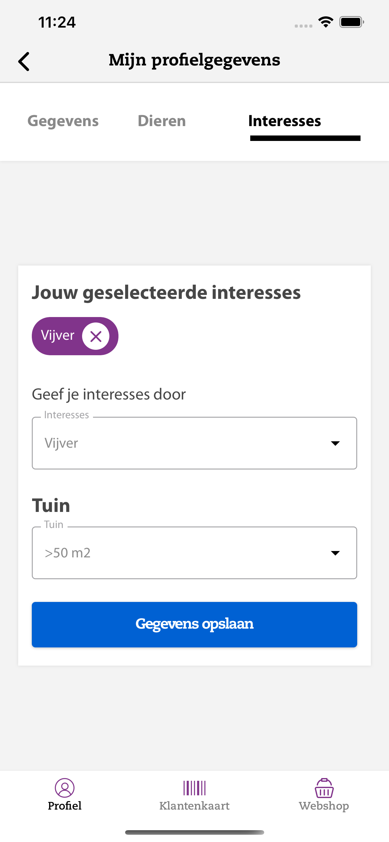This screenshot has height=842, width=389.
Task: Tap the Vijver interest chip
Action: 75,336
